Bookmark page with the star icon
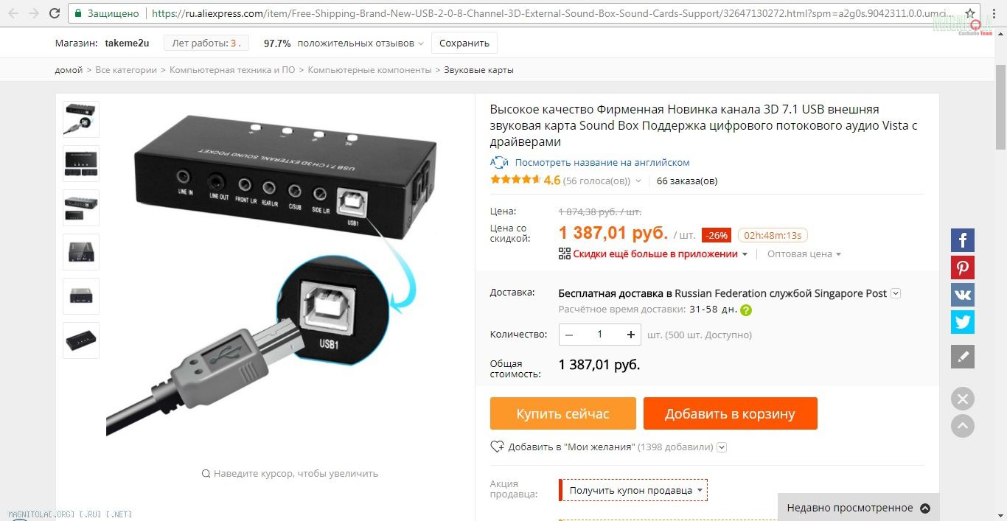Screen dimensions: 1007x521 pos(970,13)
